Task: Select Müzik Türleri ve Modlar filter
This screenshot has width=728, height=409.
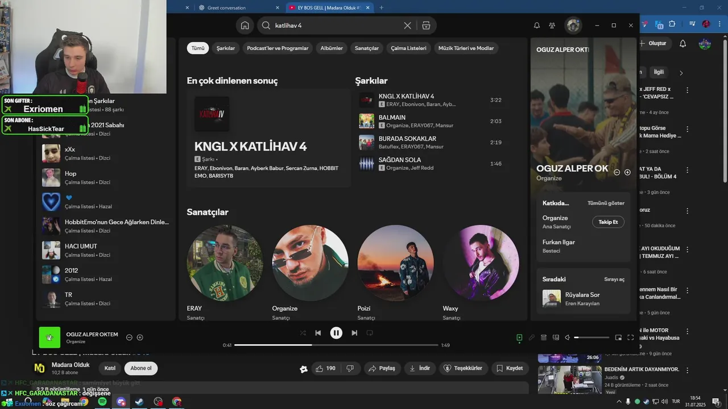Action: (x=466, y=48)
